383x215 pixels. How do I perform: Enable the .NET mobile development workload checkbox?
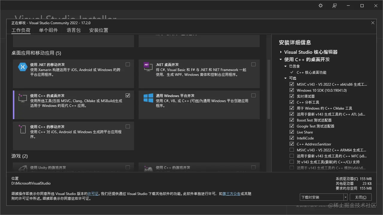tap(128, 64)
